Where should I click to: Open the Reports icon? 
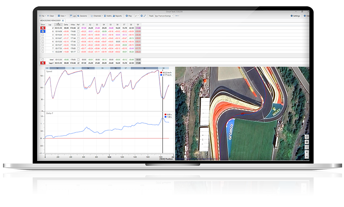pyautogui.click(x=117, y=16)
